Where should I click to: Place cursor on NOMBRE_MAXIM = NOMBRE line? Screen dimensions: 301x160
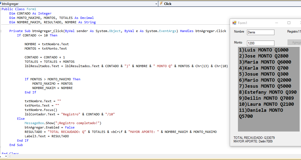point(52,88)
